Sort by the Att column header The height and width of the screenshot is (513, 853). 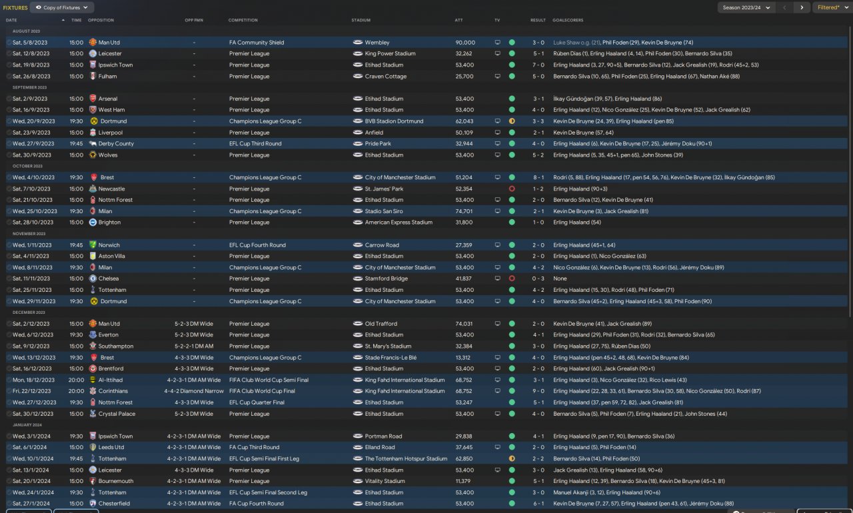coord(458,21)
